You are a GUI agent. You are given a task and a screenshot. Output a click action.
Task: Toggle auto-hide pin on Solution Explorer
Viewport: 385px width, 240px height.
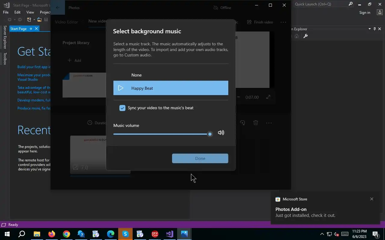coord(374,29)
